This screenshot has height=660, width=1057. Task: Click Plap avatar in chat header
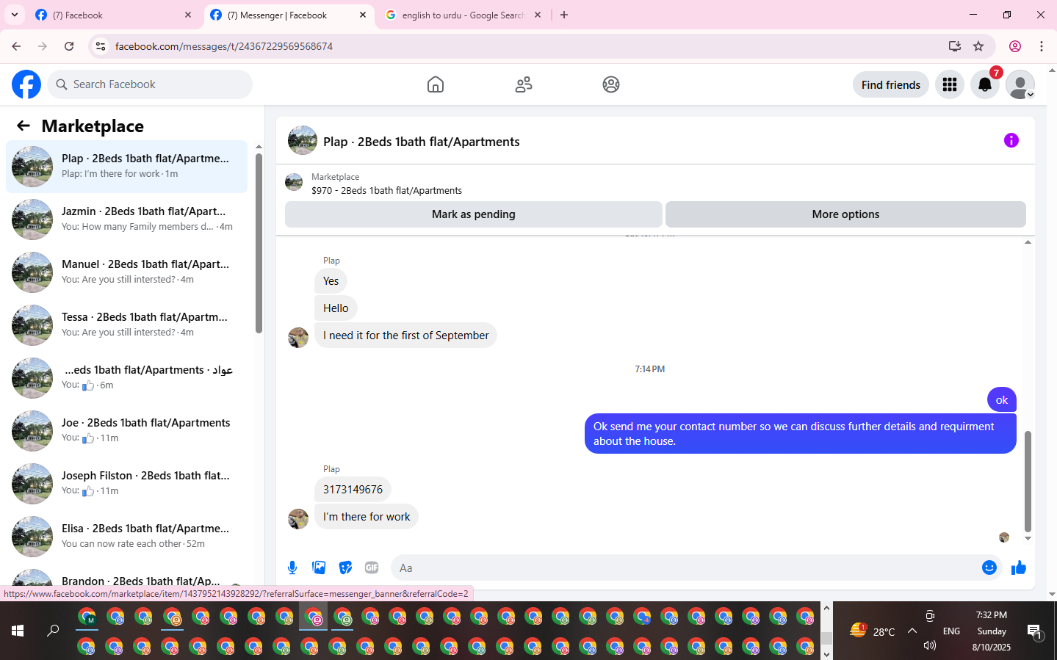pos(303,140)
